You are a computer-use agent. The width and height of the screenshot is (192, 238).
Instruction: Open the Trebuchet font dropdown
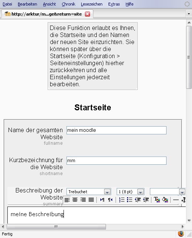[89, 192]
